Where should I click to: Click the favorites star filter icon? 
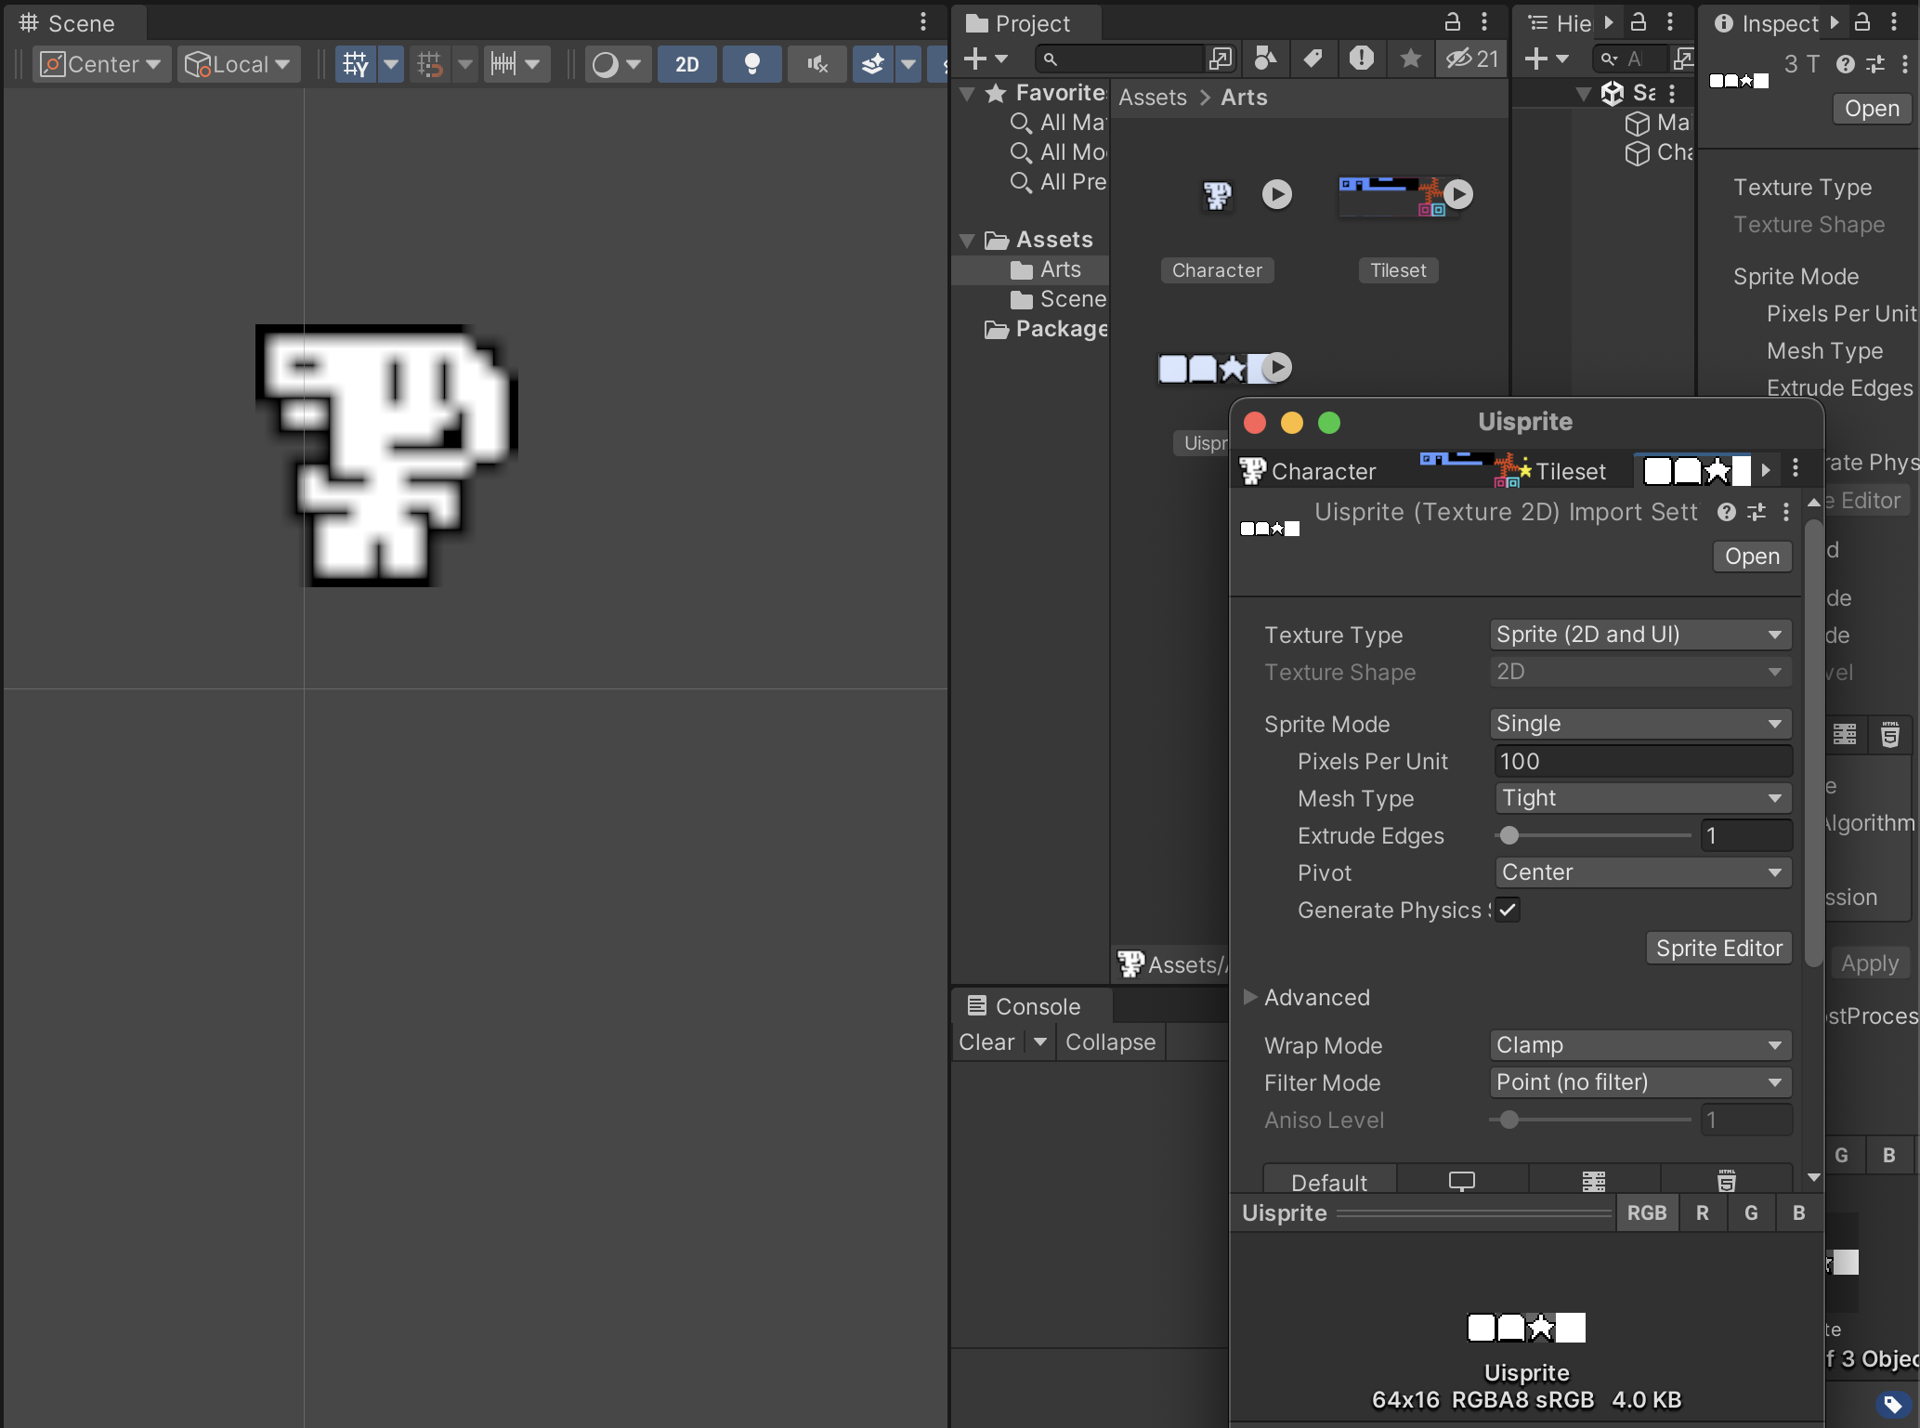click(1410, 59)
